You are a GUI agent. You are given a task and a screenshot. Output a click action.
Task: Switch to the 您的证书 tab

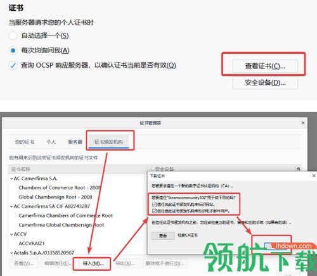pos(25,142)
